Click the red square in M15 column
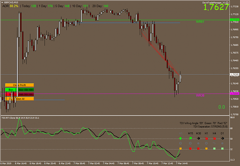Screen dimensions: 240x166 pos(190,148)
